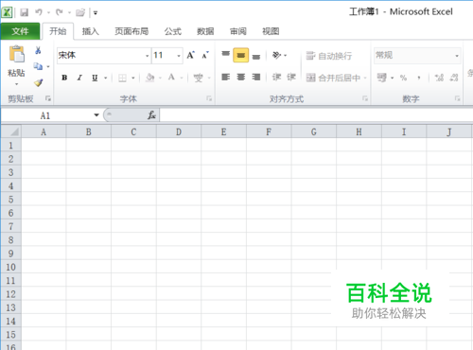
Task: Click the orientation text angle icon
Action: [x=276, y=55]
